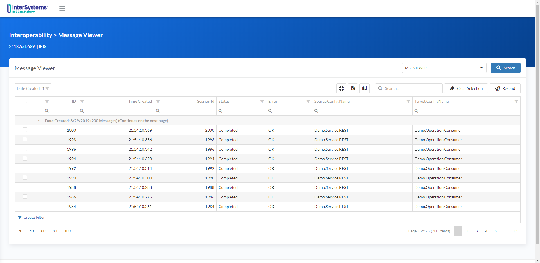Open the ID column filter icon
The height and width of the screenshot is (263, 540).
pos(47,101)
